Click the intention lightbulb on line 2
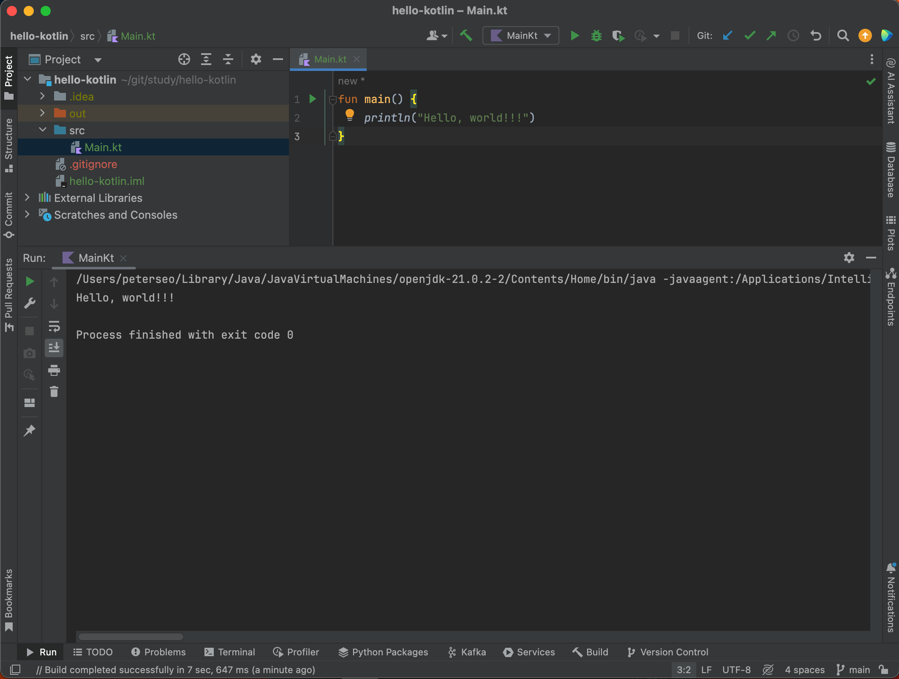 click(x=349, y=115)
